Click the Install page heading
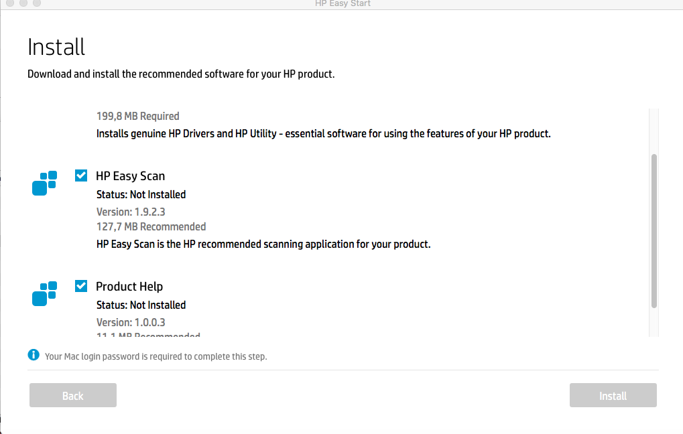 (56, 47)
